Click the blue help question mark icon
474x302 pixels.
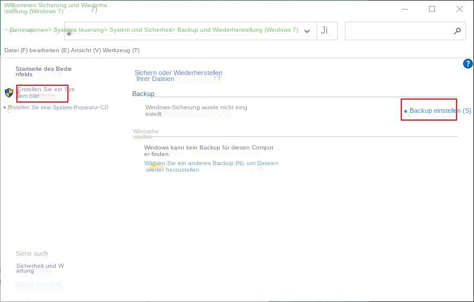pyautogui.click(x=468, y=64)
